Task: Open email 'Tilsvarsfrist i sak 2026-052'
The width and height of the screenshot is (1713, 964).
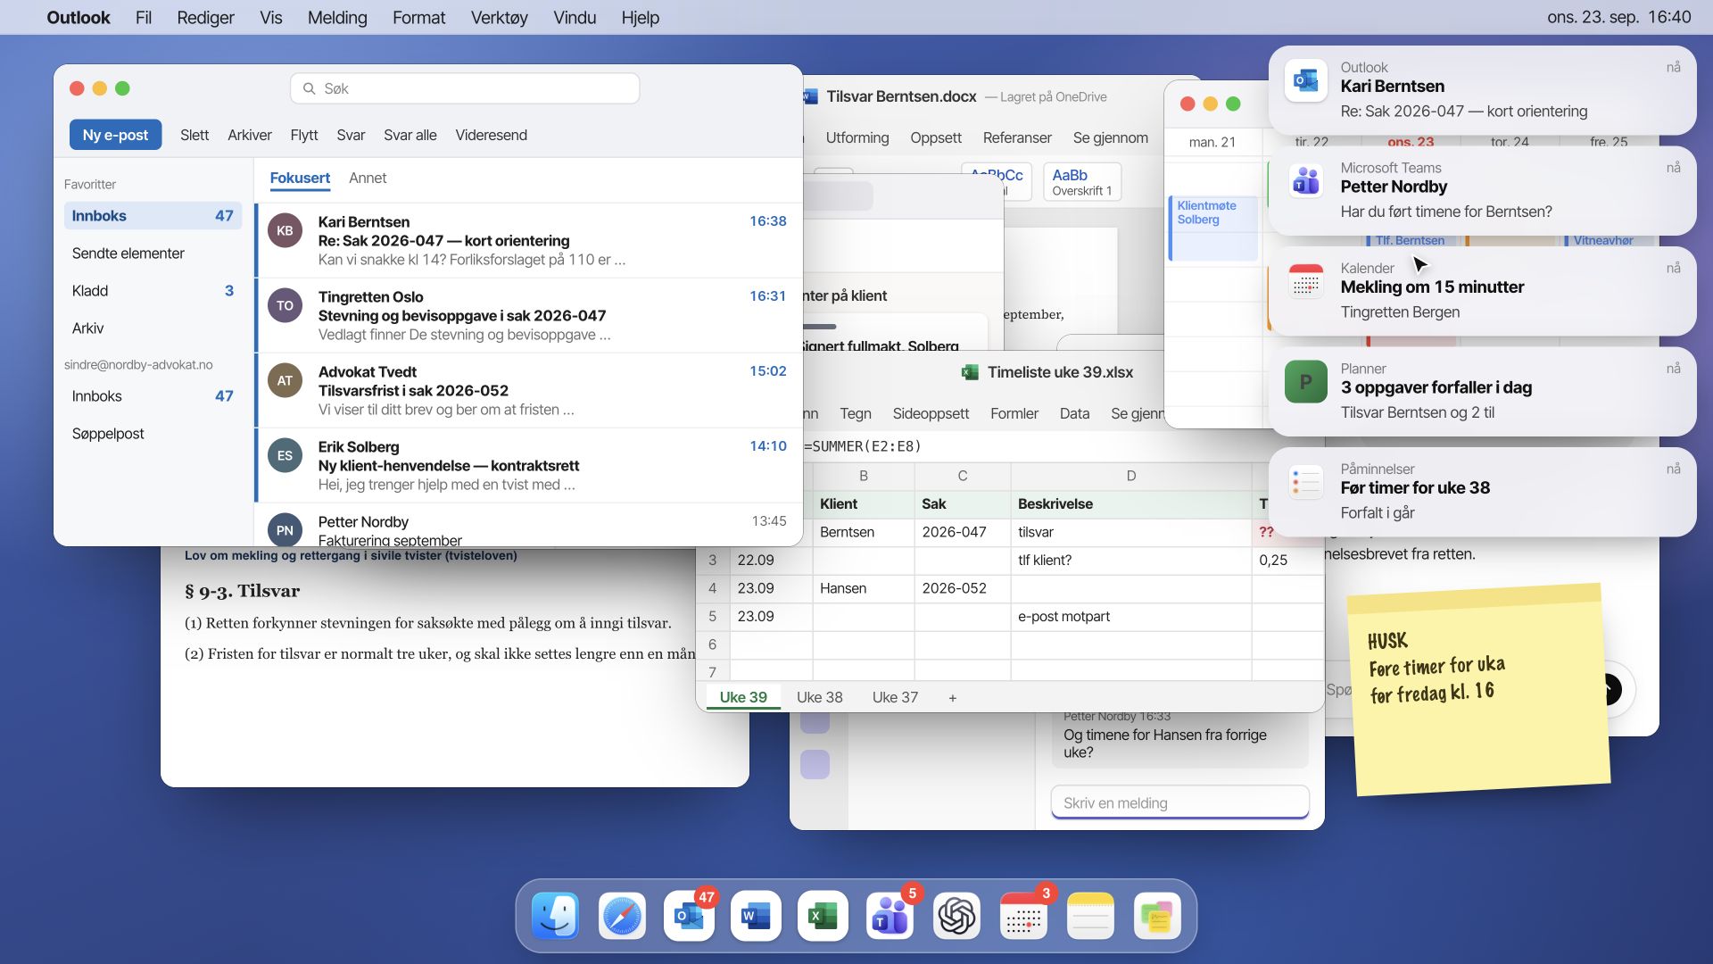Action: (x=529, y=391)
